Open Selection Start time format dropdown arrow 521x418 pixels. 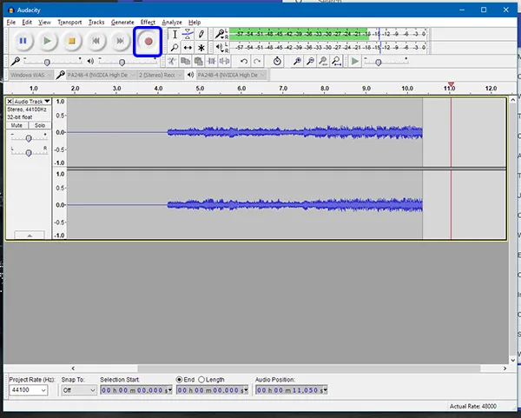pos(170,389)
